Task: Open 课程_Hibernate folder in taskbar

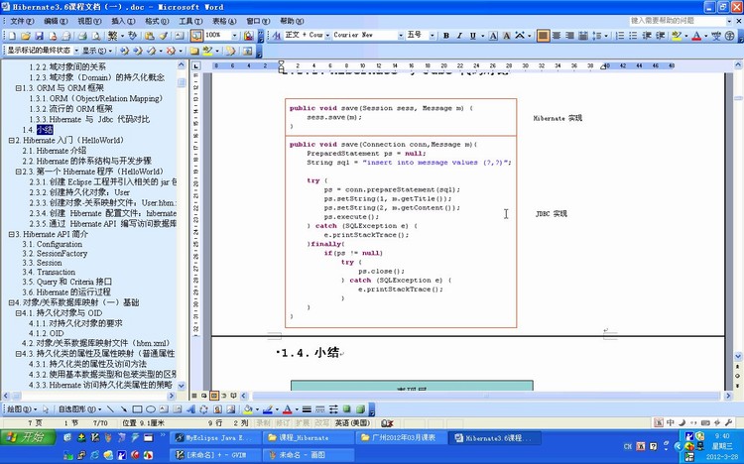Action: tap(308, 438)
